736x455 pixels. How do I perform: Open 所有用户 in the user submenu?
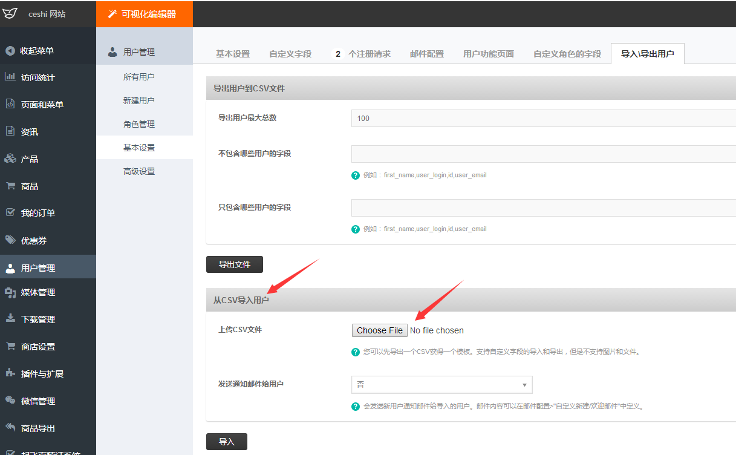pos(139,77)
